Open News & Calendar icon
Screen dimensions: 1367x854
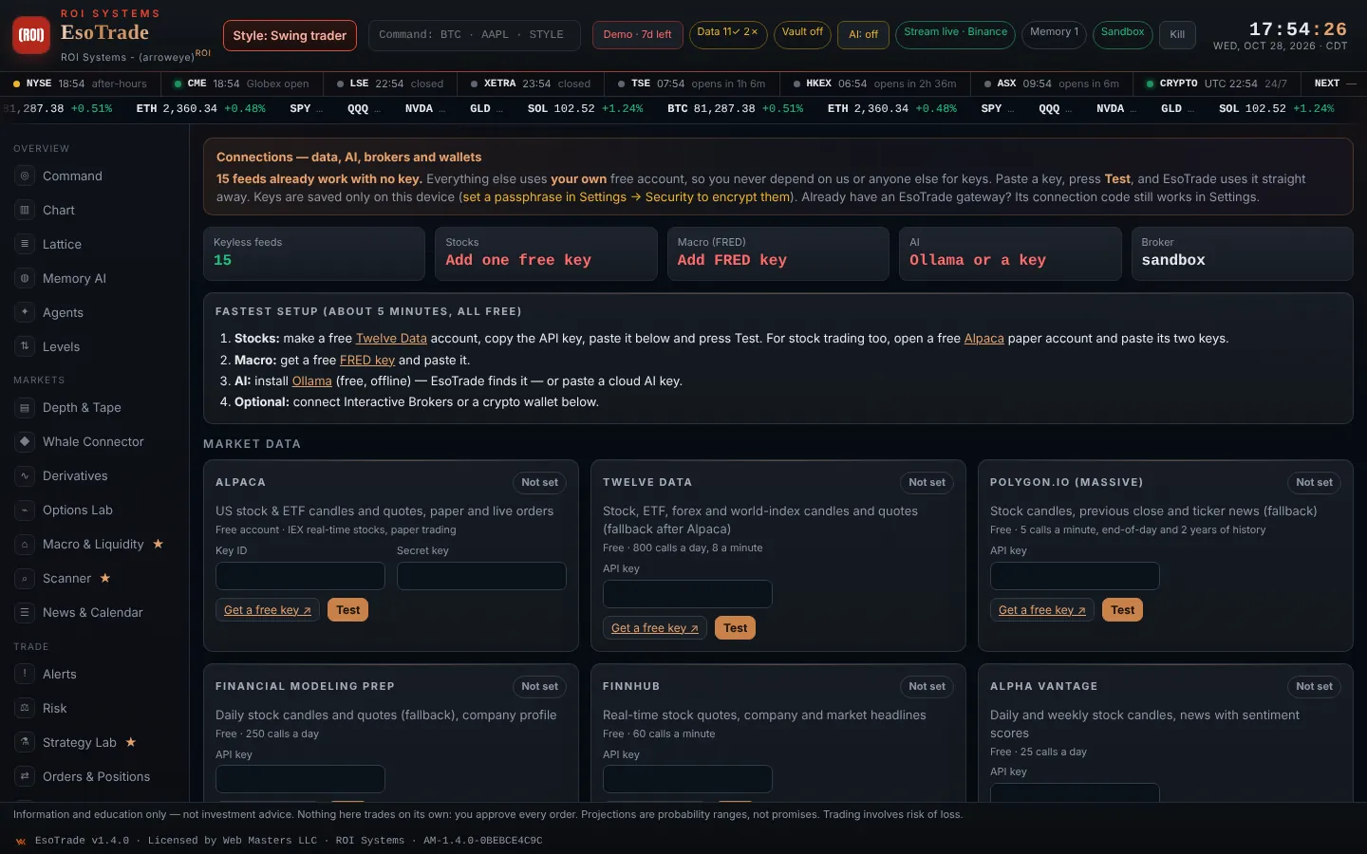click(x=25, y=612)
